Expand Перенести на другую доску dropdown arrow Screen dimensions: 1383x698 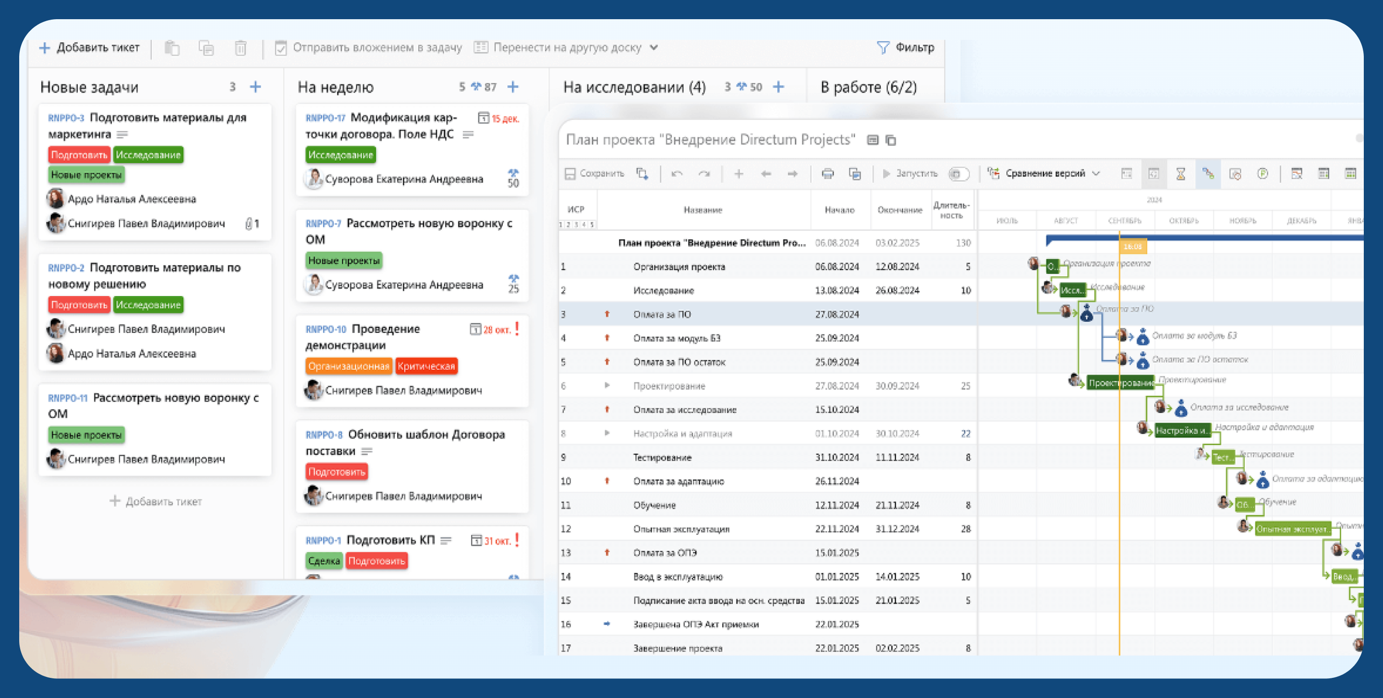click(x=654, y=47)
